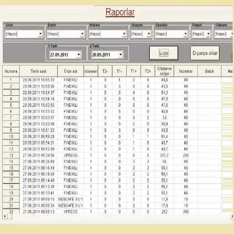Click average value 40,8 in row 6
234x234 pixels.
(164, 111)
